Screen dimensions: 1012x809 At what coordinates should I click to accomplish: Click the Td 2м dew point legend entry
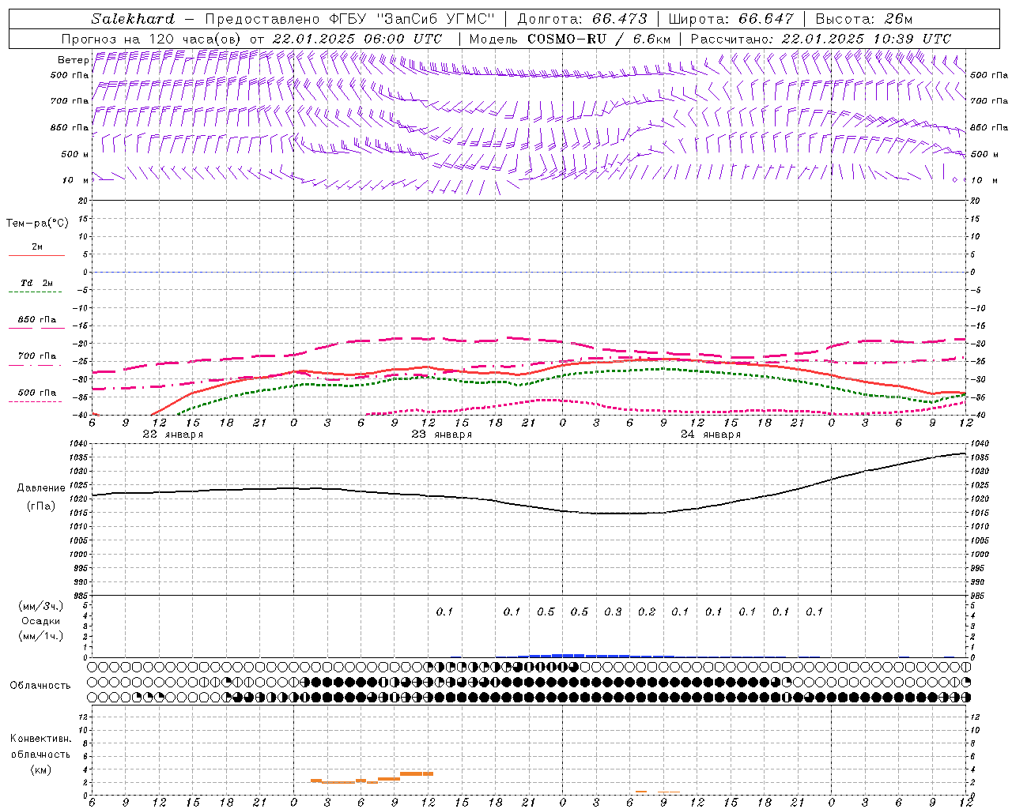pos(37,283)
